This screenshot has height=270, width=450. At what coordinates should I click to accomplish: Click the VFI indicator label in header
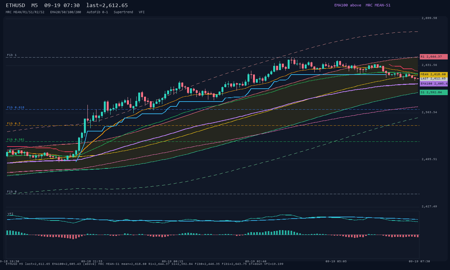[x=142, y=12]
